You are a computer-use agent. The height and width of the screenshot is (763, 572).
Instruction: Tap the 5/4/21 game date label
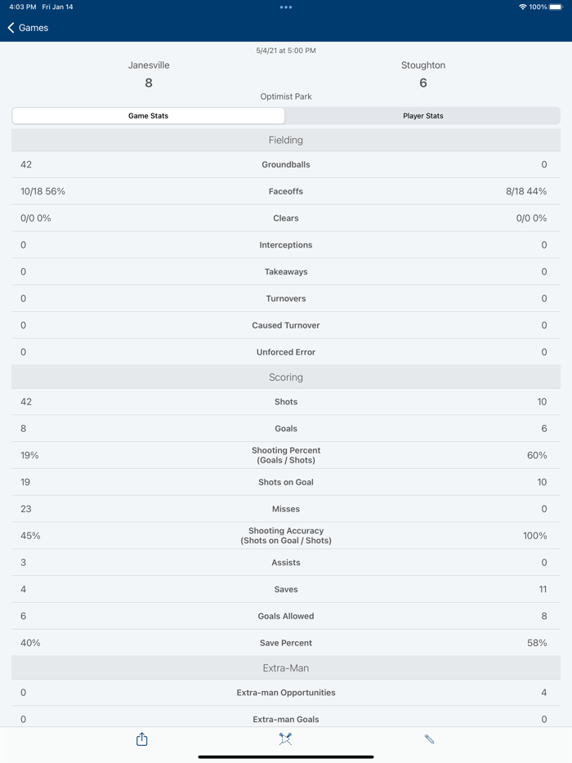pyautogui.click(x=285, y=50)
